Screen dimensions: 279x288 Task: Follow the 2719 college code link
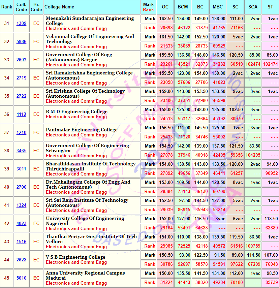point(21,78)
